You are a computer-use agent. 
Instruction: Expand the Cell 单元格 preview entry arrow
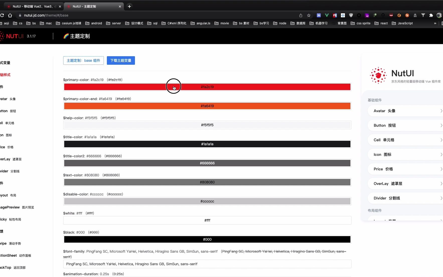[441, 140]
